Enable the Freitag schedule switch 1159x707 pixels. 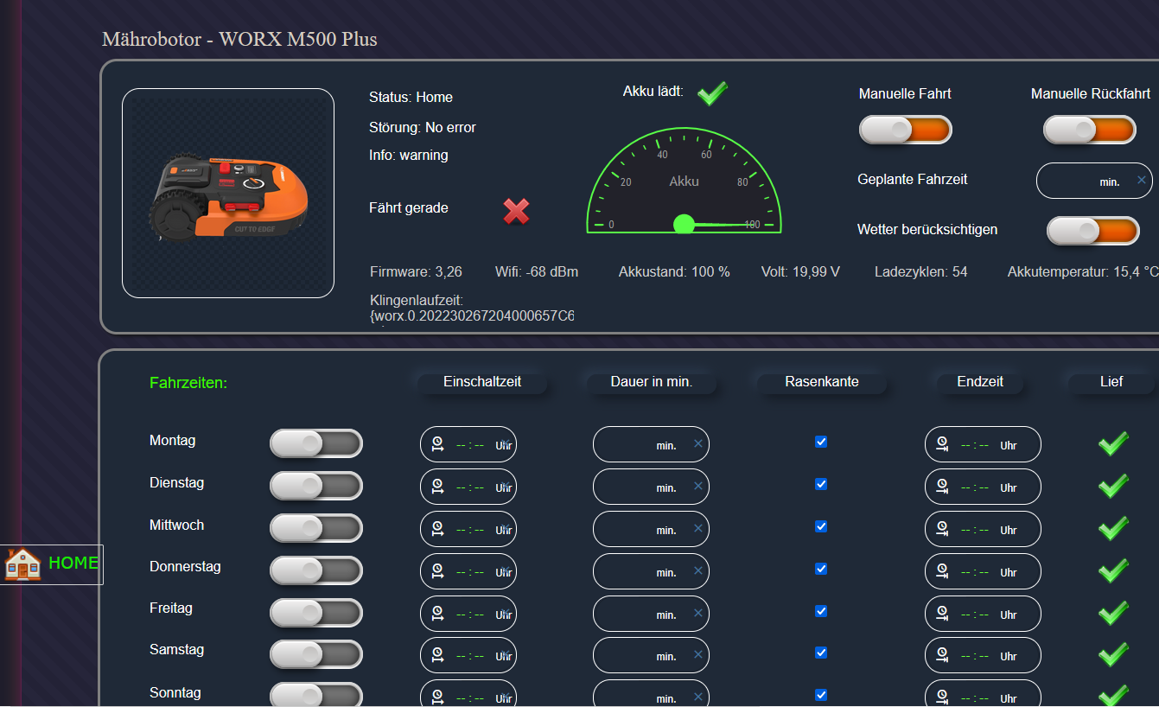click(316, 613)
